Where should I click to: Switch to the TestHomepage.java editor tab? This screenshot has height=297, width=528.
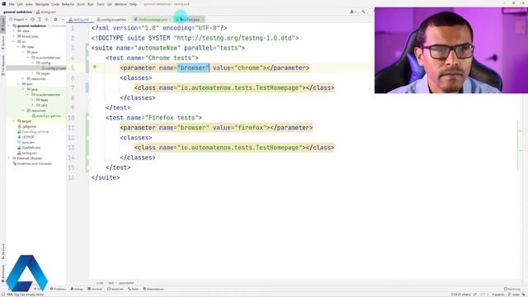tap(152, 20)
